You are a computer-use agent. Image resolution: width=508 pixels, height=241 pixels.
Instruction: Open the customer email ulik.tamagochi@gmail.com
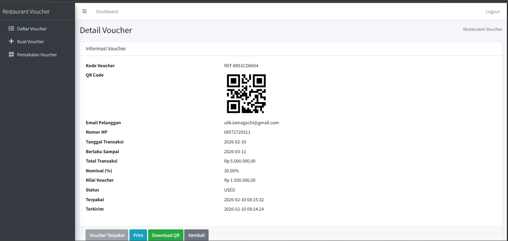[x=251, y=122]
